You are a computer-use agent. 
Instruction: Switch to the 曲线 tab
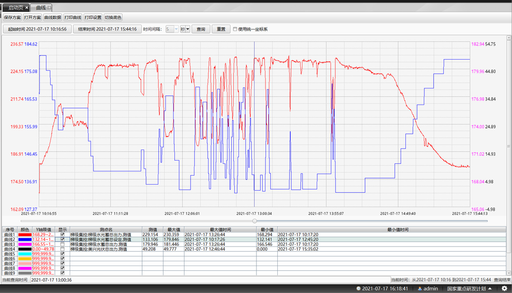[41, 8]
